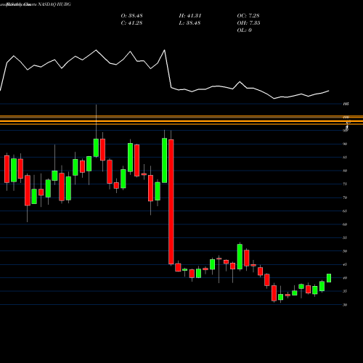Click the 55 price axis label
The image size is (363, 363).
tap(345, 238)
